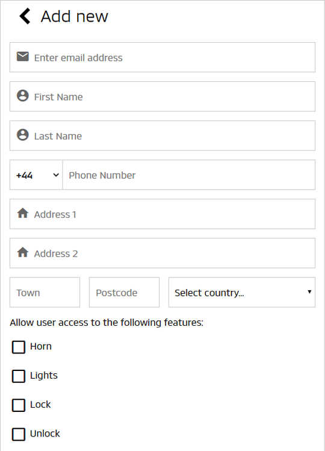Click the Select country arrow

point(309,292)
